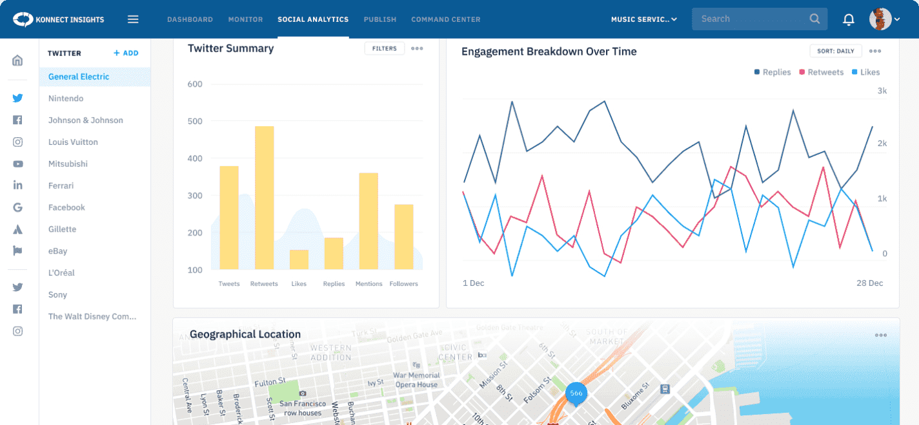This screenshot has width=919, height=425.
Task: Expand the user profile avatar menu
Action: coord(884,19)
